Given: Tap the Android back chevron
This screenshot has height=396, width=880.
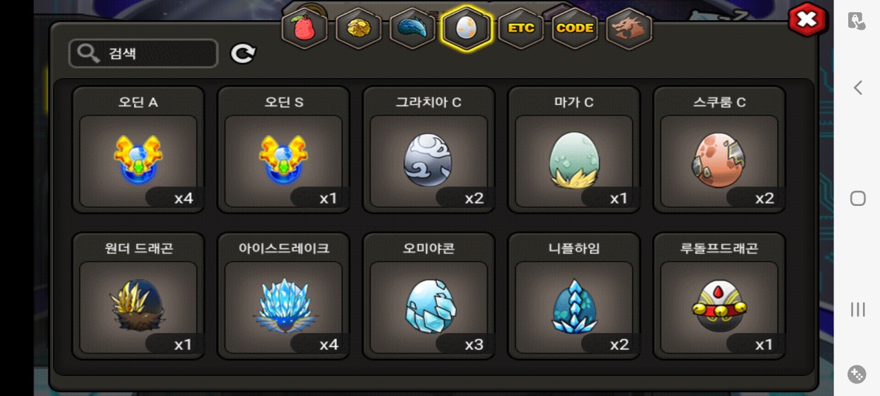Looking at the screenshot, I should coord(857,88).
